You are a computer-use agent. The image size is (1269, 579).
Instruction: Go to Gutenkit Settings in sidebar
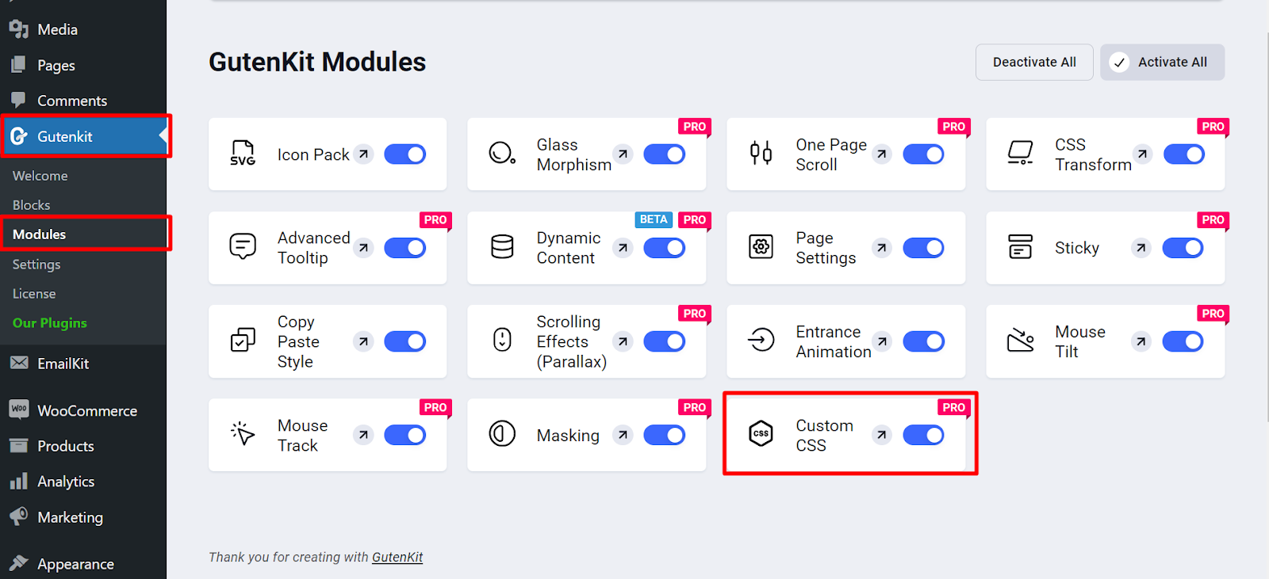click(36, 265)
